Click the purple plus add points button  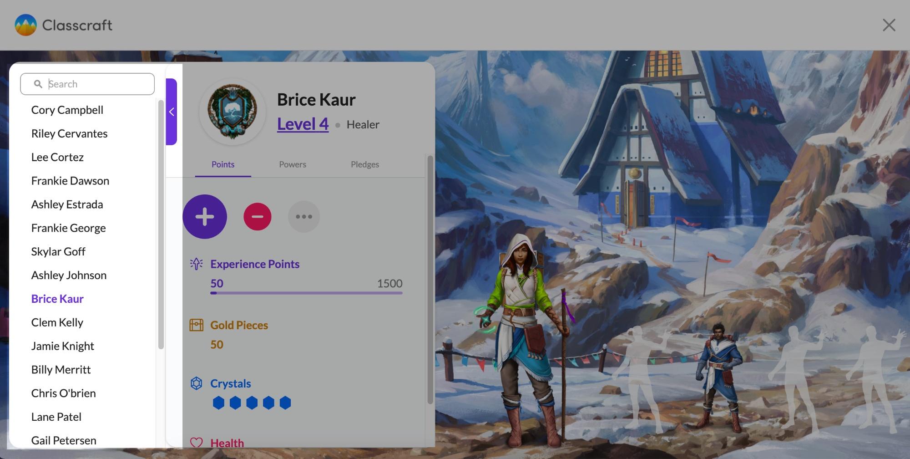pyautogui.click(x=205, y=217)
